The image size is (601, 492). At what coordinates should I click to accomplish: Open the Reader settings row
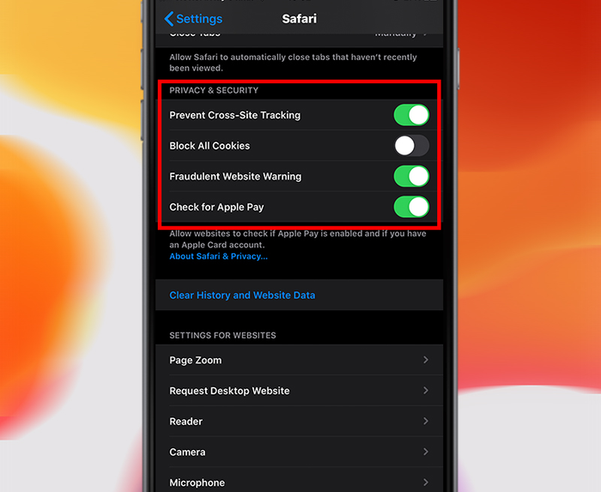pos(300,421)
